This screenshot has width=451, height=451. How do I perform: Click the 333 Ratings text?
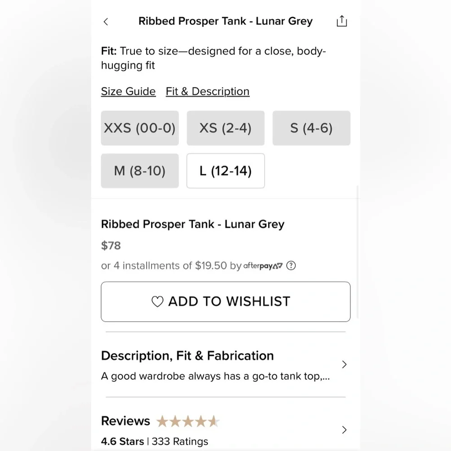click(x=180, y=442)
